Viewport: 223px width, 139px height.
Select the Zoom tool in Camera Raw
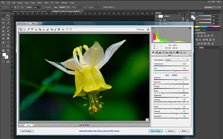pyautogui.click(x=21, y=29)
